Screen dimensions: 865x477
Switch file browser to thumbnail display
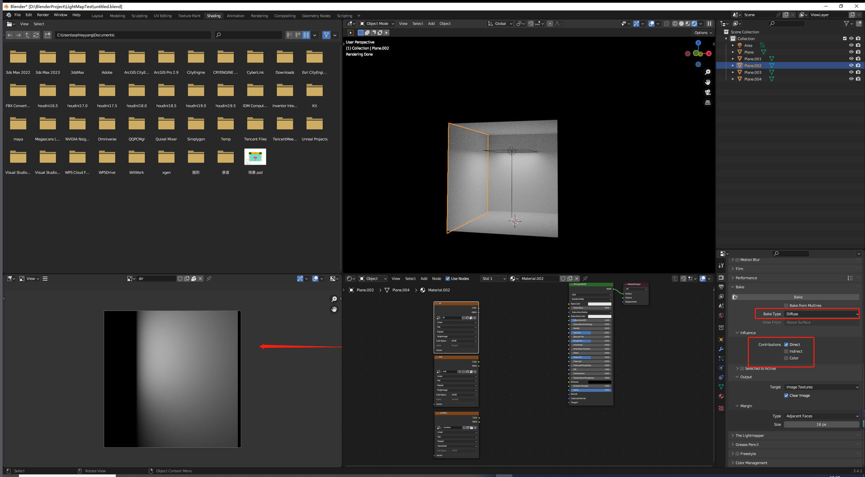tap(306, 35)
